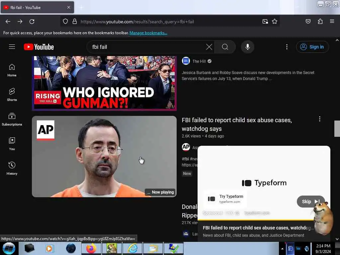Click the Associated Press channel avatar

pos(186,147)
